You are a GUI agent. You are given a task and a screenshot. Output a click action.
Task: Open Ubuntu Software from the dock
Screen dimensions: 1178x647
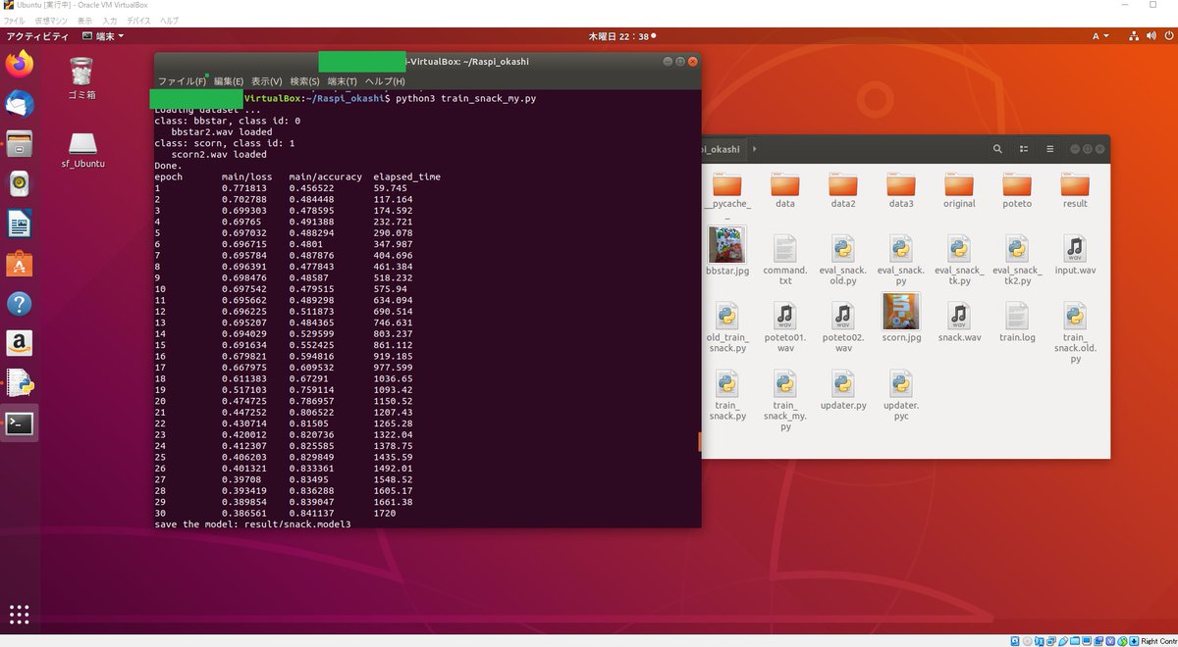coord(20,264)
